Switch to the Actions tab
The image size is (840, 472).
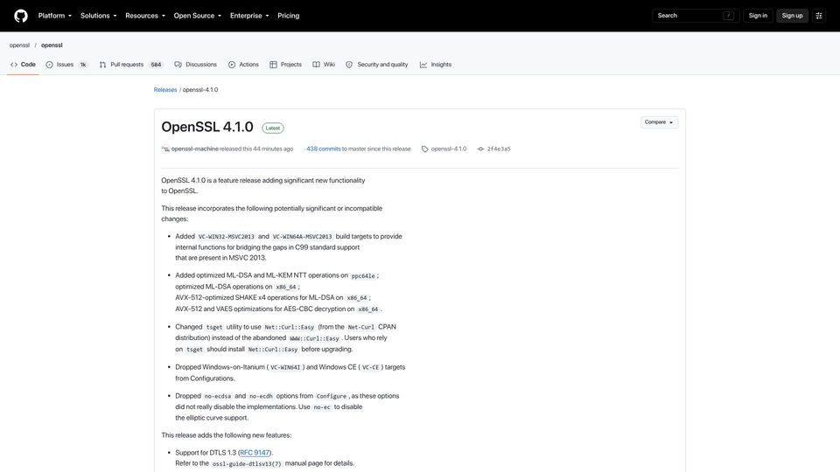tap(243, 65)
